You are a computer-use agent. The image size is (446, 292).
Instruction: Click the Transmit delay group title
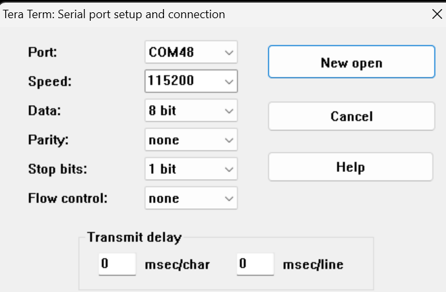click(x=135, y=237)
